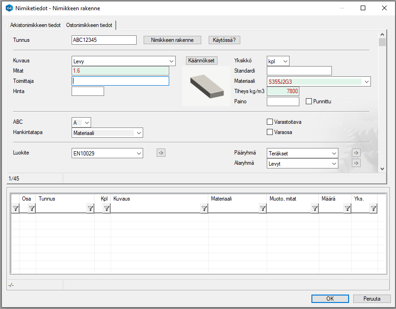Click the filter icon in Tunnus column
Viewport: 396px width, 309px height.
click(x=90, y=209)
